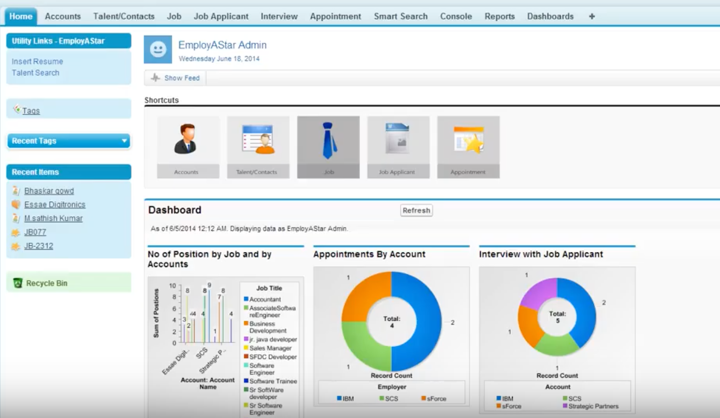Switch to the Smart Search tab
Viewport: 720px width, 418px height.
(x=400, y=16)
